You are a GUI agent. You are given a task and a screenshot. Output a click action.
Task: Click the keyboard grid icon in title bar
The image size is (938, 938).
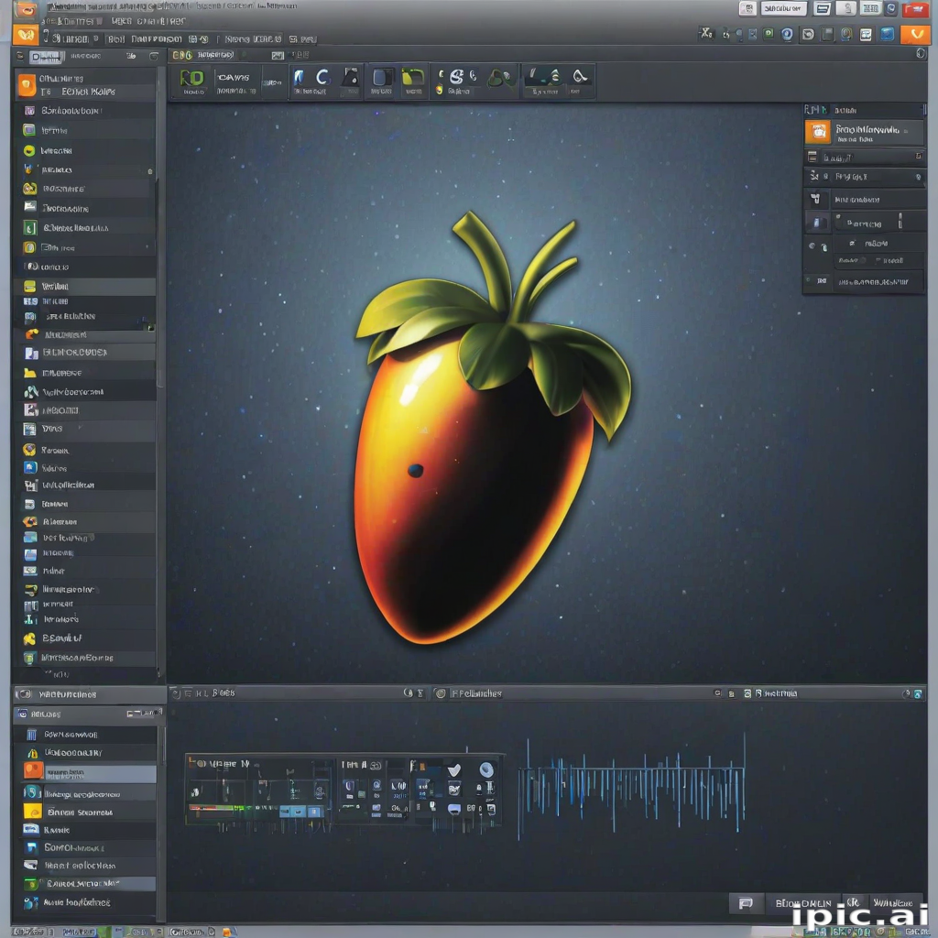point(870,8)
